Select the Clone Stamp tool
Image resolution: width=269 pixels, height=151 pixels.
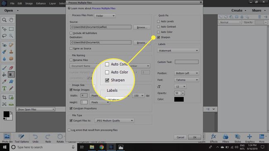[x=11, y=52]
